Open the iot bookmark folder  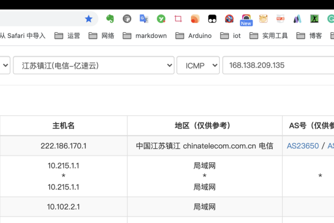click(230, 36)
